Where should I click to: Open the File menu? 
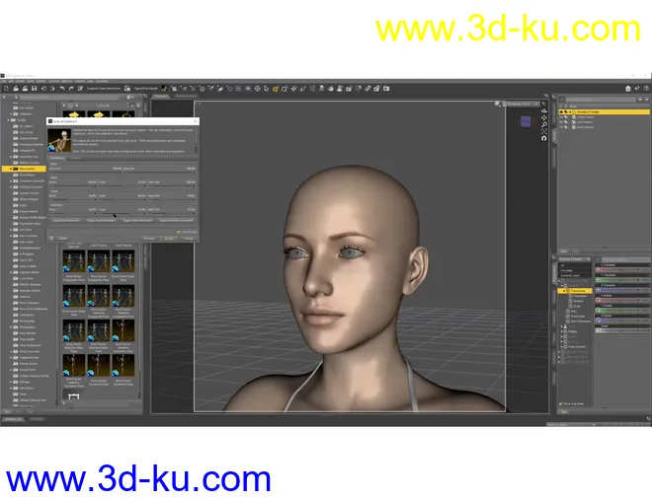[x=6, y=81]
